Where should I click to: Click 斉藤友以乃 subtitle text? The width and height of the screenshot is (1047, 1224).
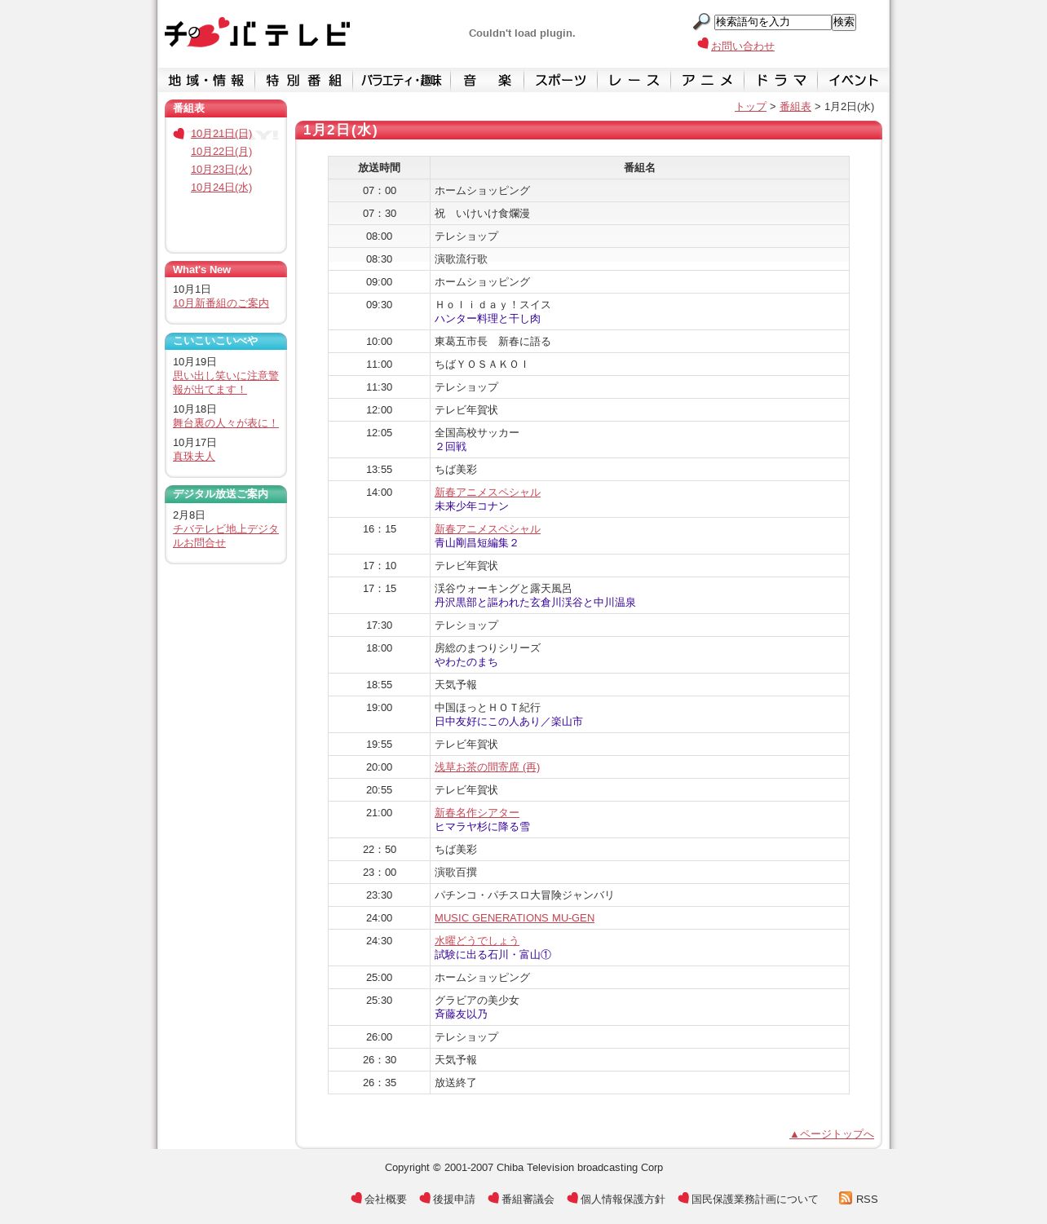[x=461, y=1014]
